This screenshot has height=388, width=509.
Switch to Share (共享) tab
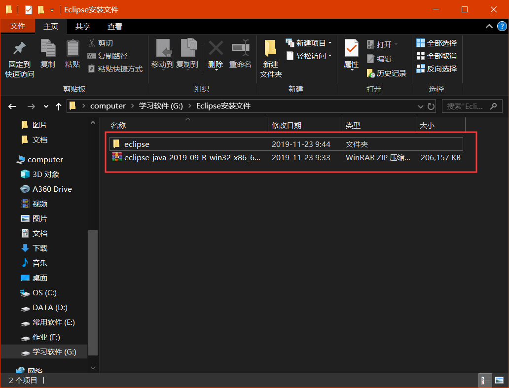click(x=83, y=26)
